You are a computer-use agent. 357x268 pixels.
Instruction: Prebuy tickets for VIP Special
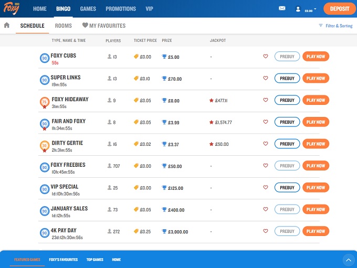click(287, 187)
